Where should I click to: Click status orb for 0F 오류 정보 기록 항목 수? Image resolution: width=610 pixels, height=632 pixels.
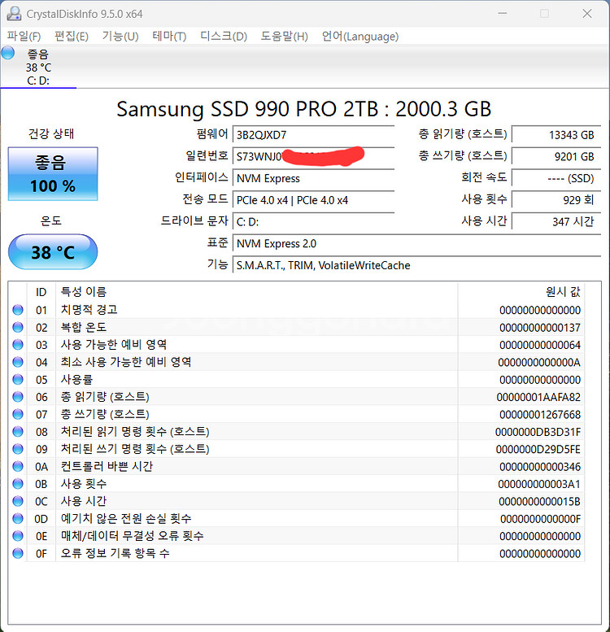coord(18,553)
